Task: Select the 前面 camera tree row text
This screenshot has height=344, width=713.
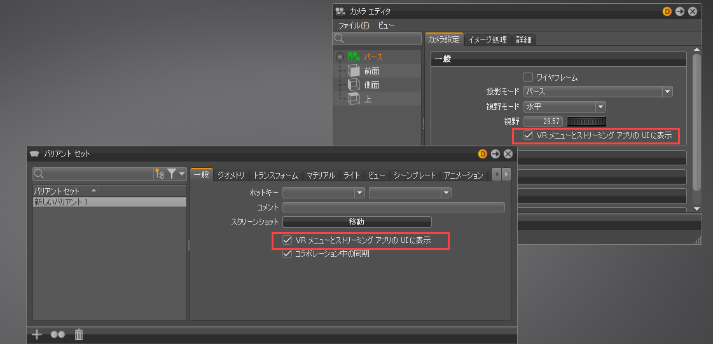Action: point(371,71)
